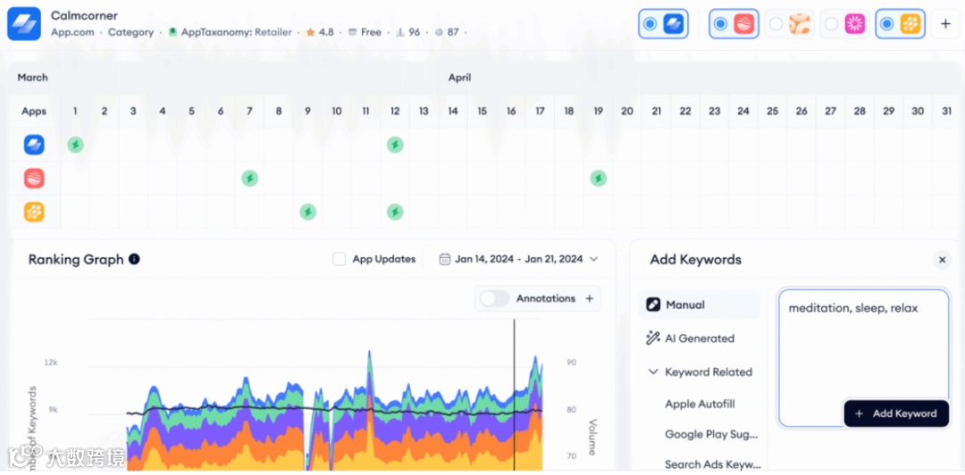Viewport: 965px width, 475px height.
Task: Enable the pink flower app chip
Action: pyautogui.click(x=844, y=24)
